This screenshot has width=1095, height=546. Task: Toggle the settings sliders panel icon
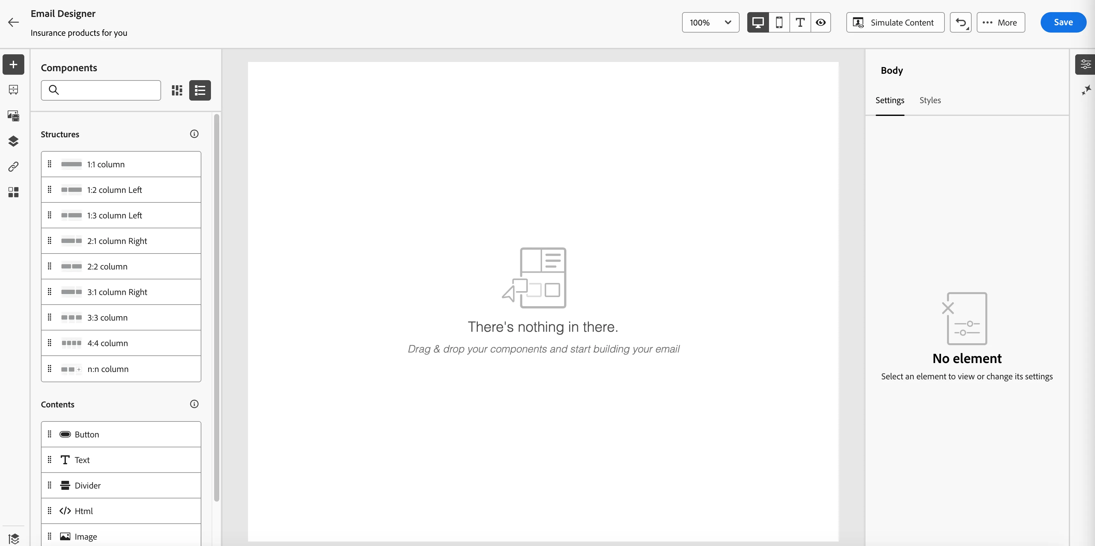point(1085,64)
